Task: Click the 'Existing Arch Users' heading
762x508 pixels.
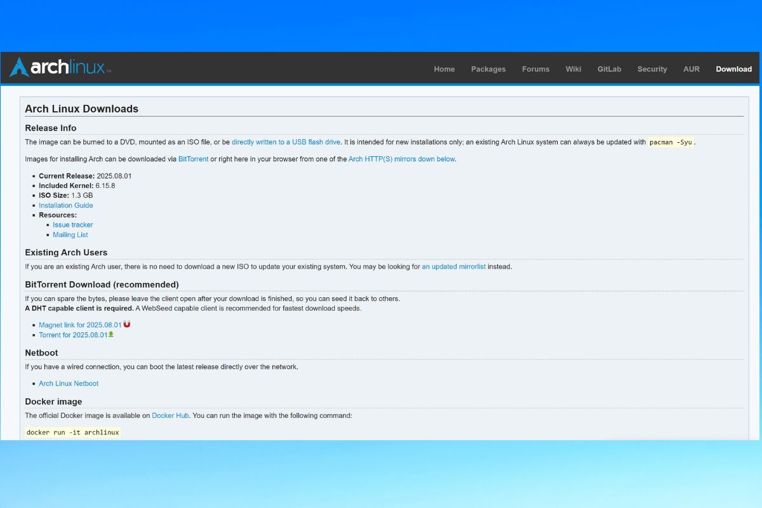Action: pos(66,252)
